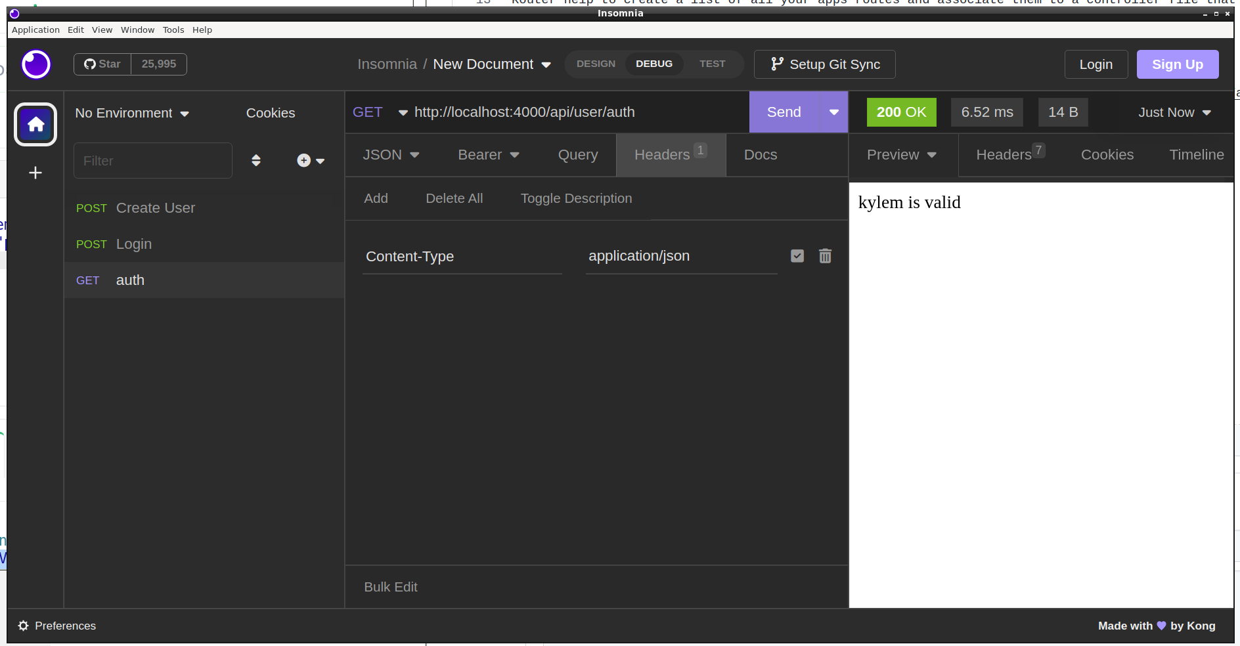Click the sort arrows icon beside the filter box

255,160
